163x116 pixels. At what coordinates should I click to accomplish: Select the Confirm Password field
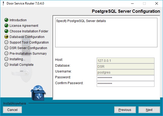[x=125, y=84]
